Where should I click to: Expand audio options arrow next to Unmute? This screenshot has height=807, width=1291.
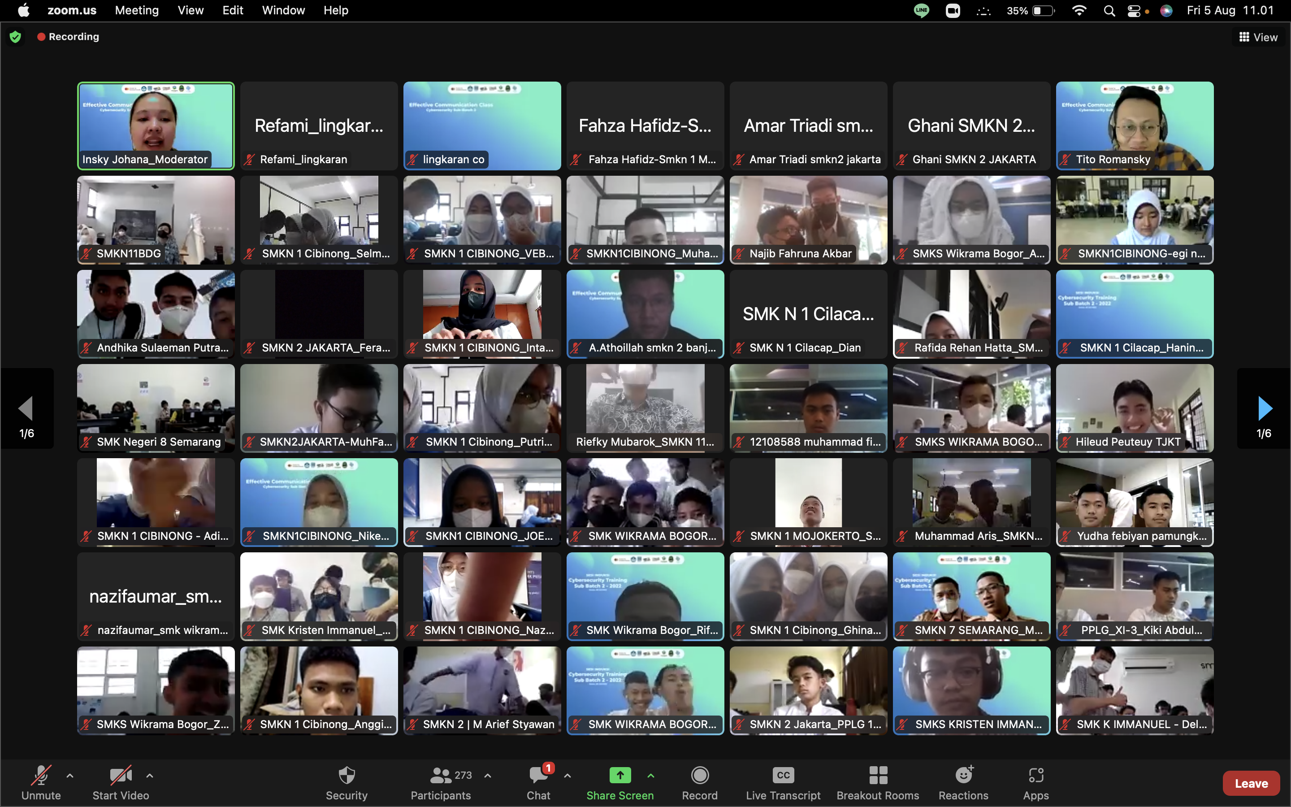pyautogui.click(x=70, y=776)
